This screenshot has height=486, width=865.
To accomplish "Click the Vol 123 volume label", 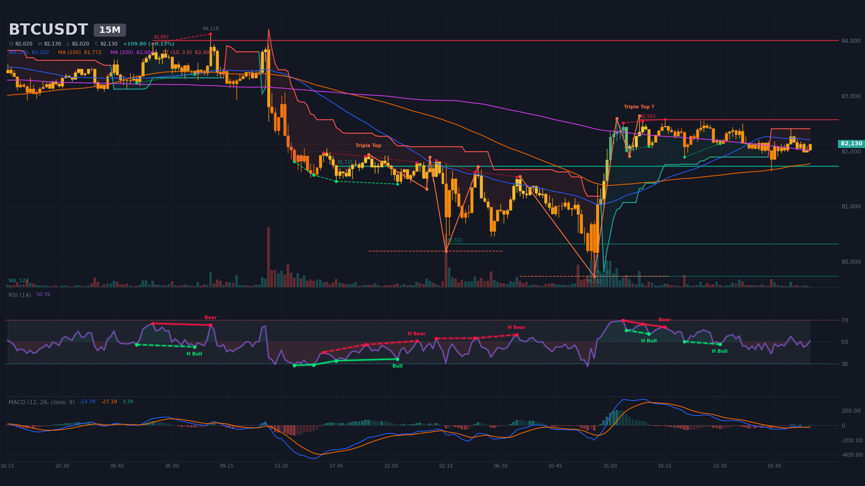I will click(x=18, y=281).
